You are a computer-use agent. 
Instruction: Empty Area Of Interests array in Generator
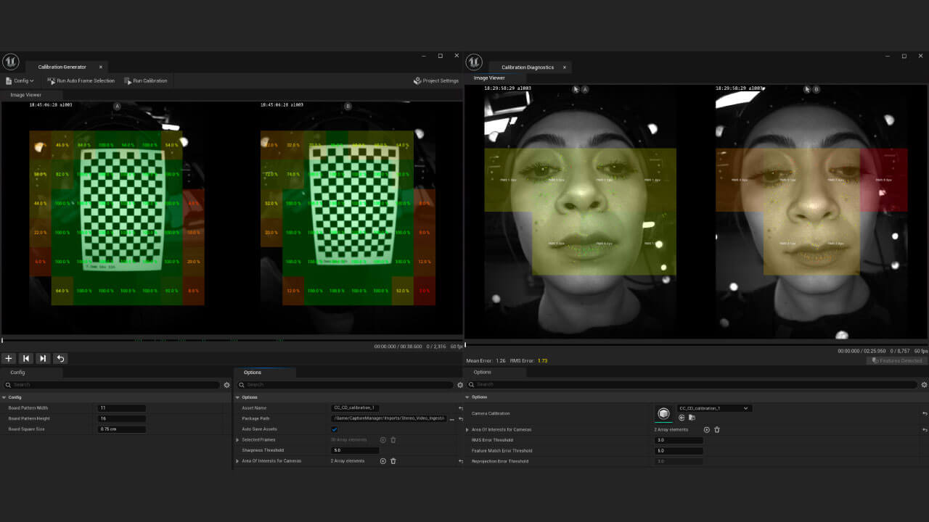pyautogui.click(x=393, y=461)
